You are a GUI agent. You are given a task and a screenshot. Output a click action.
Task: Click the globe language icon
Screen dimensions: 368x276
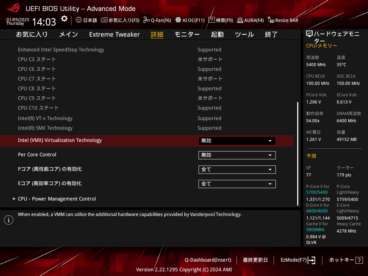[x=79, y=20]
